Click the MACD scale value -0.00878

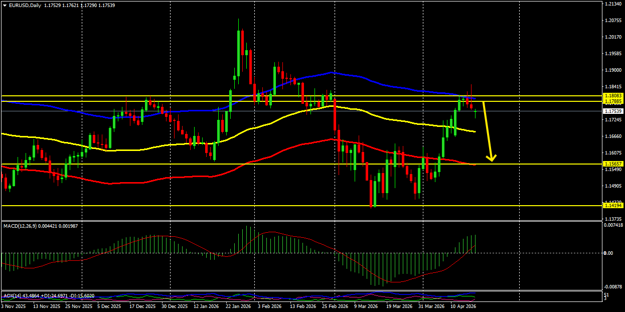pyautogui.click(x=614, y=287)
